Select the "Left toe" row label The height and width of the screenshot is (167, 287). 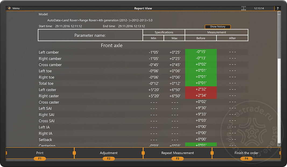pyautogui.click(x=45, y=71)
